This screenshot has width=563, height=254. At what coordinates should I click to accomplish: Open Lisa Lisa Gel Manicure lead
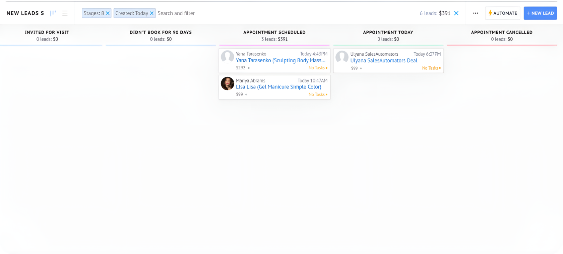[278, 87]
